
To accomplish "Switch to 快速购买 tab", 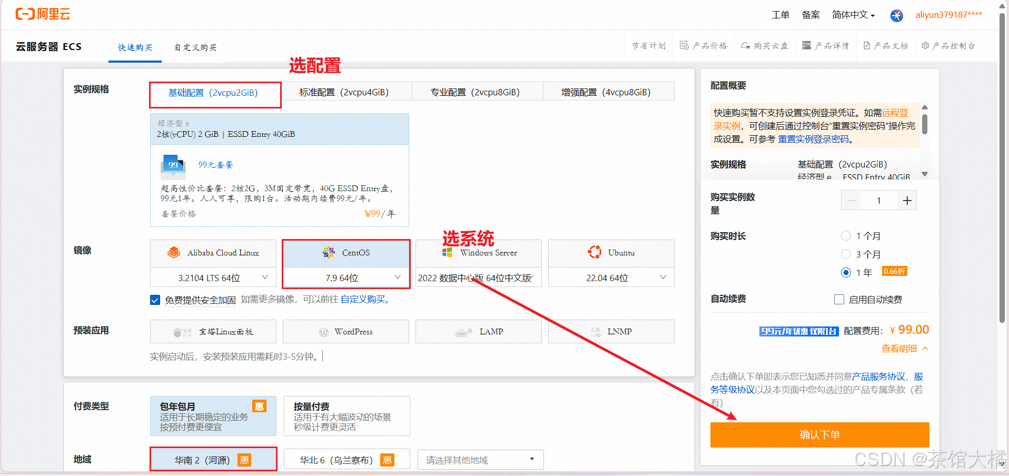I will [x=135, y=47].
